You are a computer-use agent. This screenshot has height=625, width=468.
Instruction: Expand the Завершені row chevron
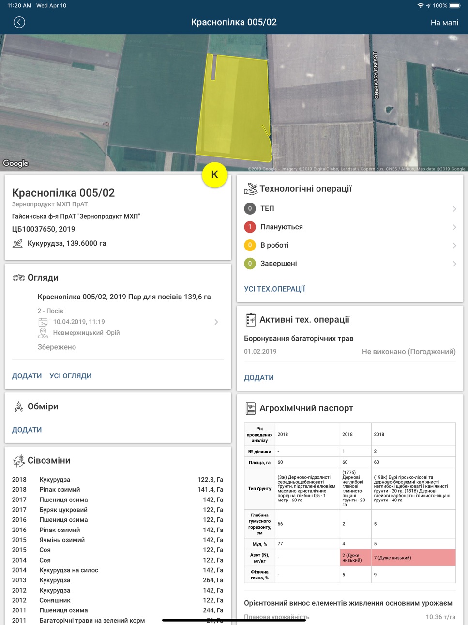[x=454, y=264]
